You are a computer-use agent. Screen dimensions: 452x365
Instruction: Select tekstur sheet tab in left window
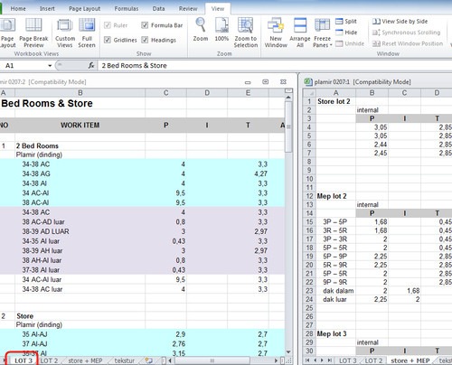pyautogui.click(x=125, y=360)
